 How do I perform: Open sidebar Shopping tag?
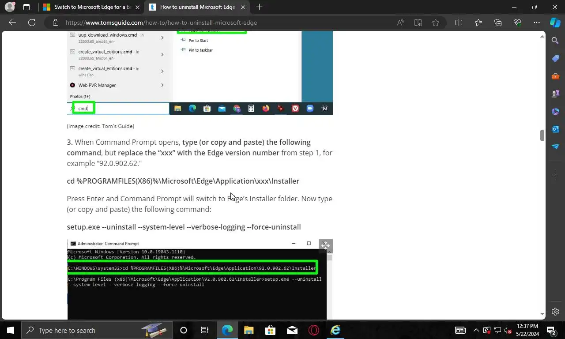pyautogui.click(x=555, y=58)
